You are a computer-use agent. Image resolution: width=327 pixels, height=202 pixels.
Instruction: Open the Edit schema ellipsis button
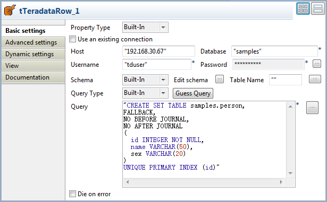220,79
